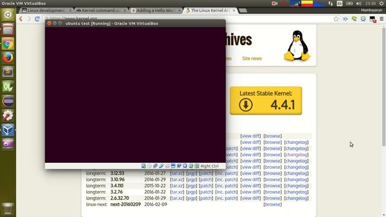Open Sublime Text from the launcher
The width and height of the screenshot is (386, 217).
pos(8,72)
